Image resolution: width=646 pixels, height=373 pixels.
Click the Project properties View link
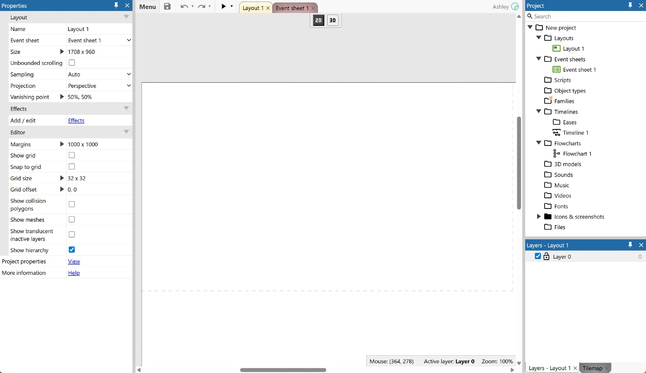pos(74,262)
